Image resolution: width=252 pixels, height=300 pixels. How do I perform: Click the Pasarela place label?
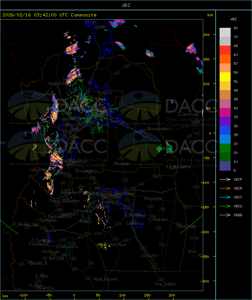click(45, 288)
